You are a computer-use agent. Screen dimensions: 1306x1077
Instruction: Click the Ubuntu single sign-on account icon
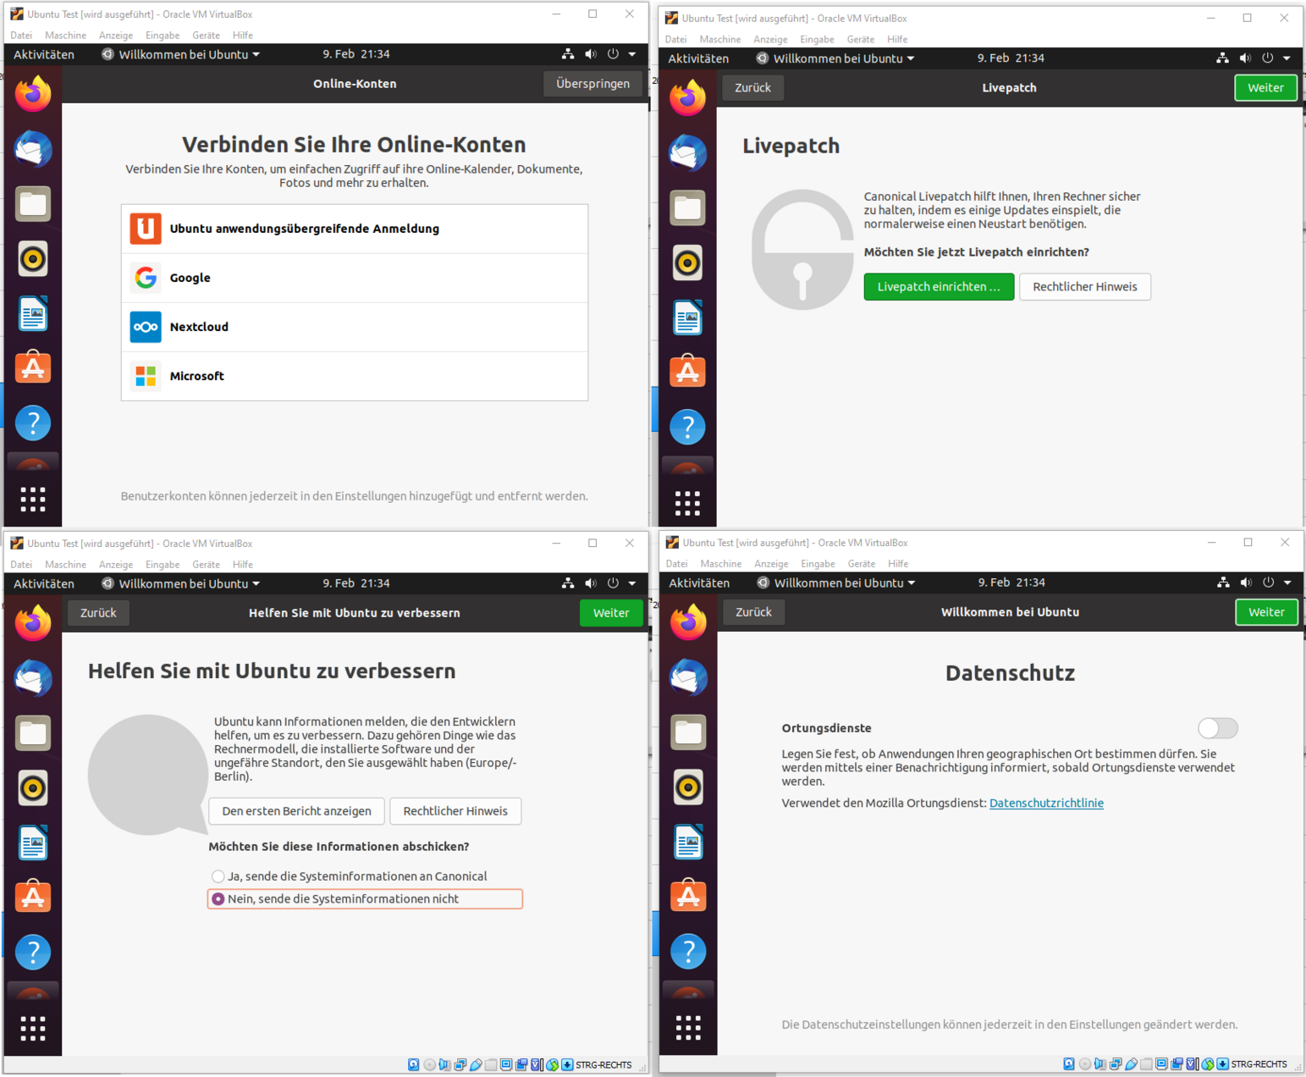click(146, 229)
